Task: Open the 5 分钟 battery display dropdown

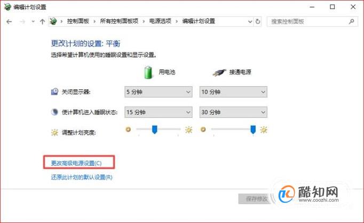Action: click(x=159, y=92)
